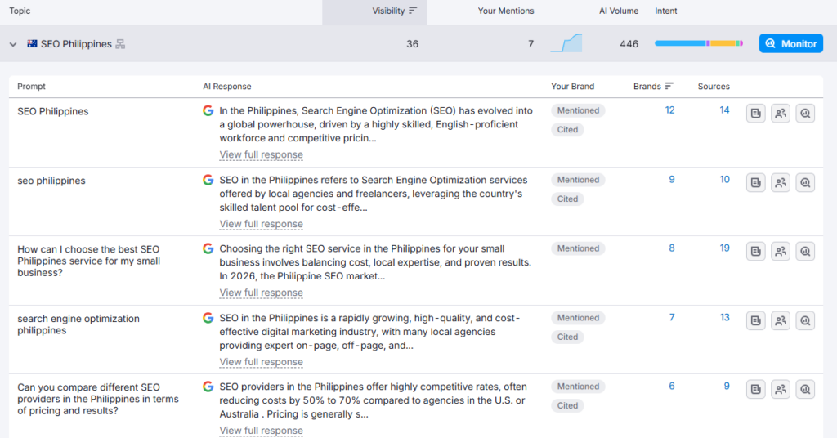Click AI volume value 446
This screenshot has height=438, width=837.
(x=629, y=44)
